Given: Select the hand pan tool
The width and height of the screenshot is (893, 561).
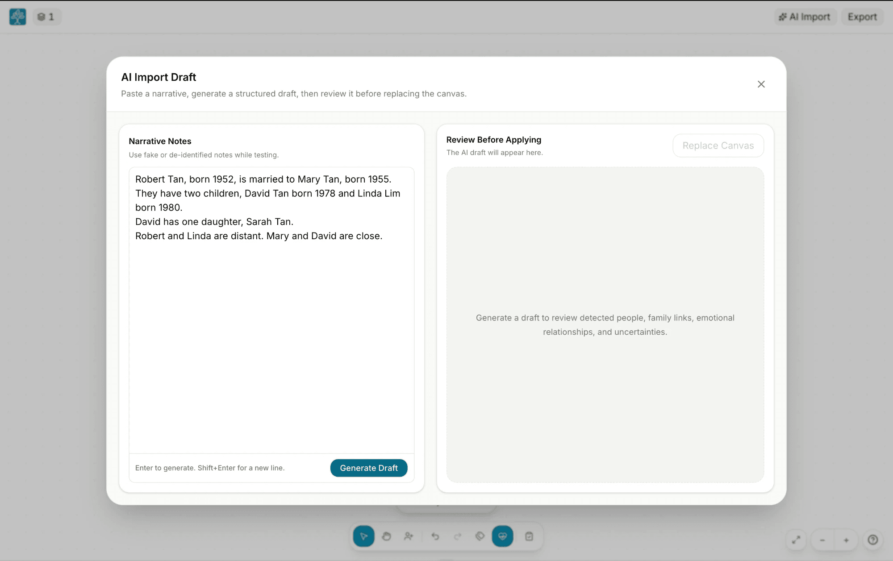Looking at the screenshot, I should tap(386, 536).
